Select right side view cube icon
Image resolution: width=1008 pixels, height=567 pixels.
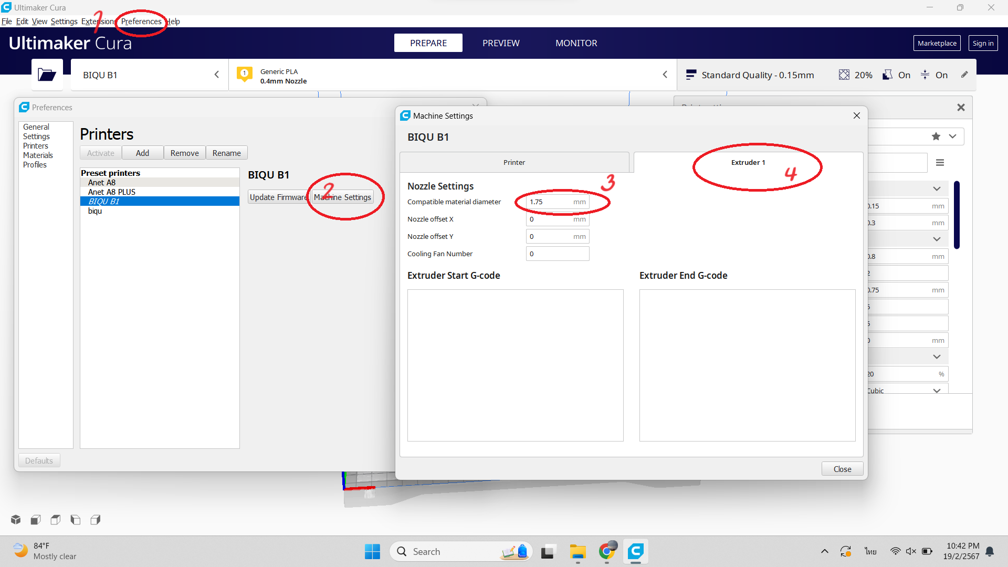96,520
